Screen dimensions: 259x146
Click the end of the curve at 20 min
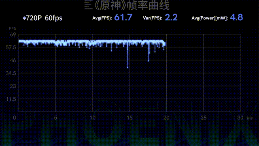165,44
